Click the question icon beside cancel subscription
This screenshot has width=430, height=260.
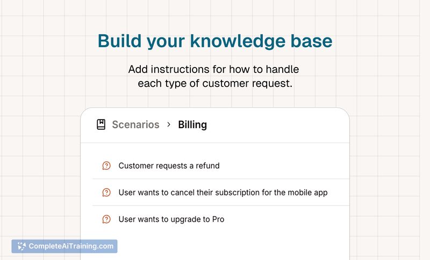tap(106, 192)
